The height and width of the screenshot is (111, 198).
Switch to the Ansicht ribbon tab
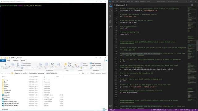tap(23, 60)
